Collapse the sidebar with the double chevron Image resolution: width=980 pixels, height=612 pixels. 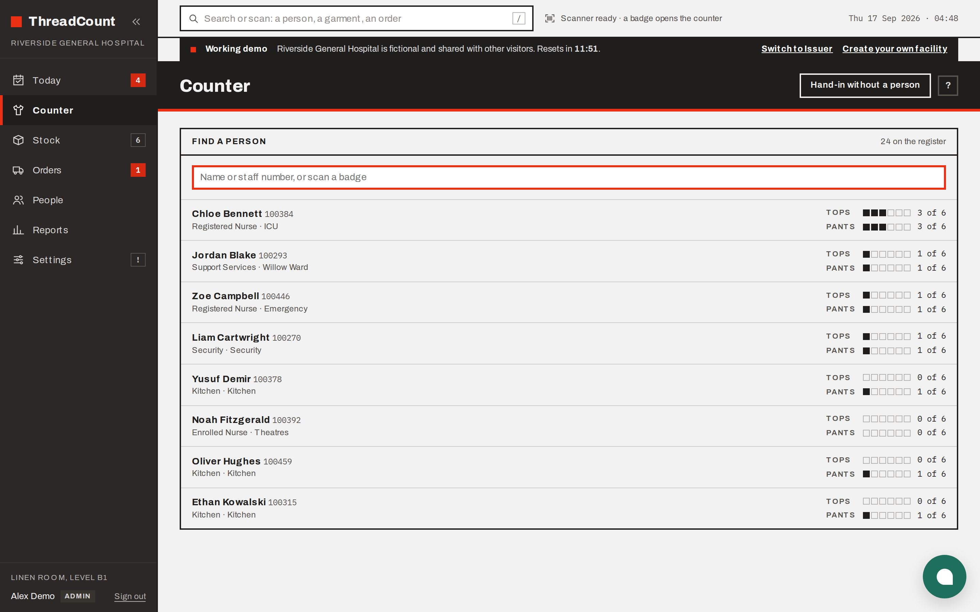(x=136, y=21)
